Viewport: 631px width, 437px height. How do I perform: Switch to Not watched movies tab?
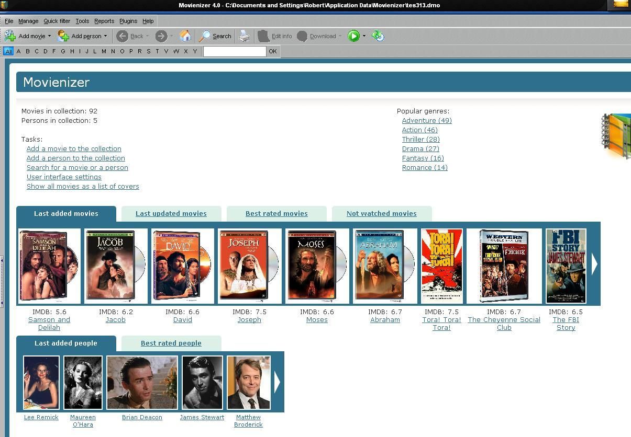click(382, 214)
